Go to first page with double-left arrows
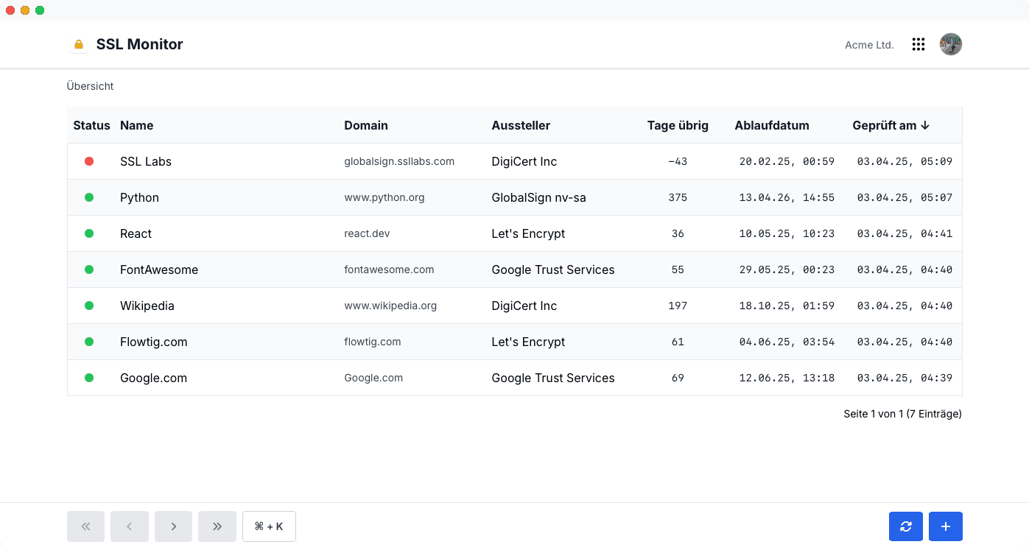 coord(85,526)
